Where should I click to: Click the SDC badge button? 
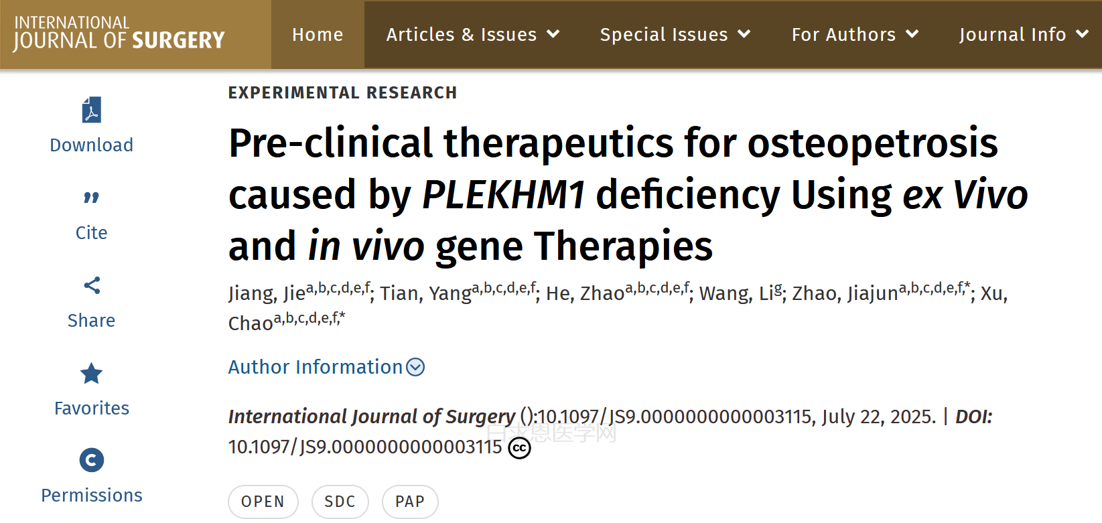click(x=340, y=502)
